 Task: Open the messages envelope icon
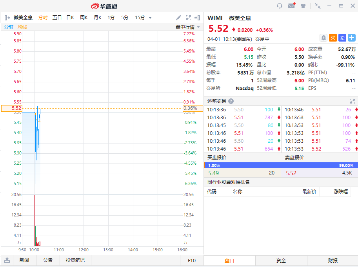[x=291, y=6]
